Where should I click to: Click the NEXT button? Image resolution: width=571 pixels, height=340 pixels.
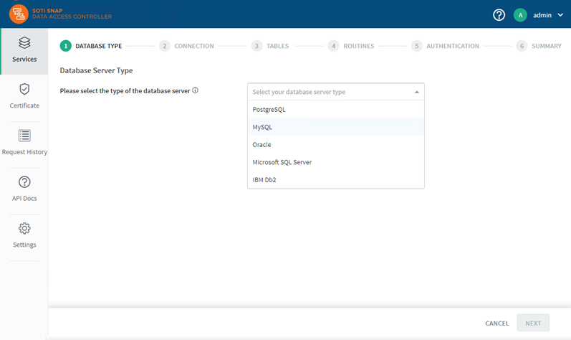click(533, 323)
